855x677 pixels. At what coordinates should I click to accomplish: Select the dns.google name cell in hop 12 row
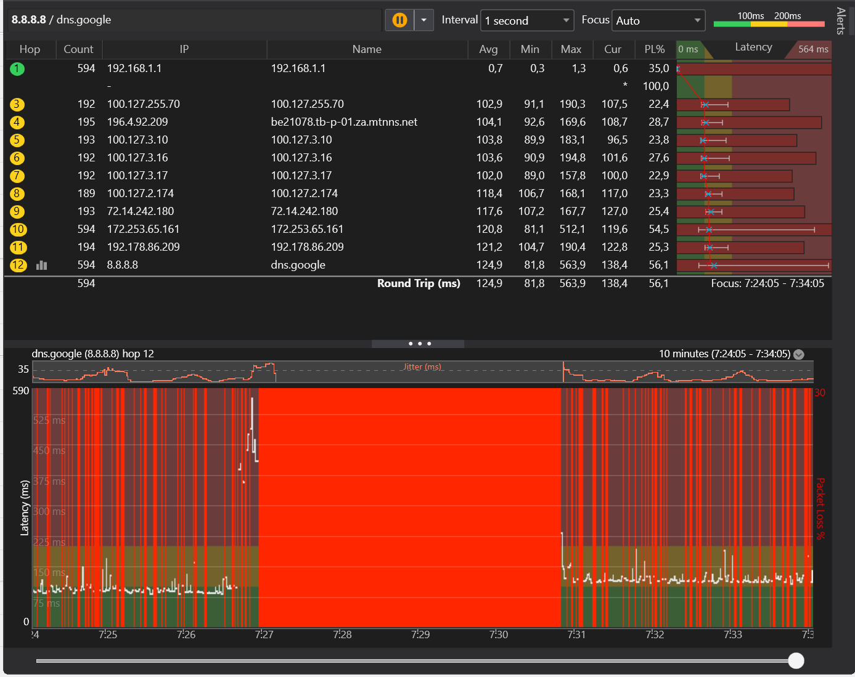tap(298, 265)
